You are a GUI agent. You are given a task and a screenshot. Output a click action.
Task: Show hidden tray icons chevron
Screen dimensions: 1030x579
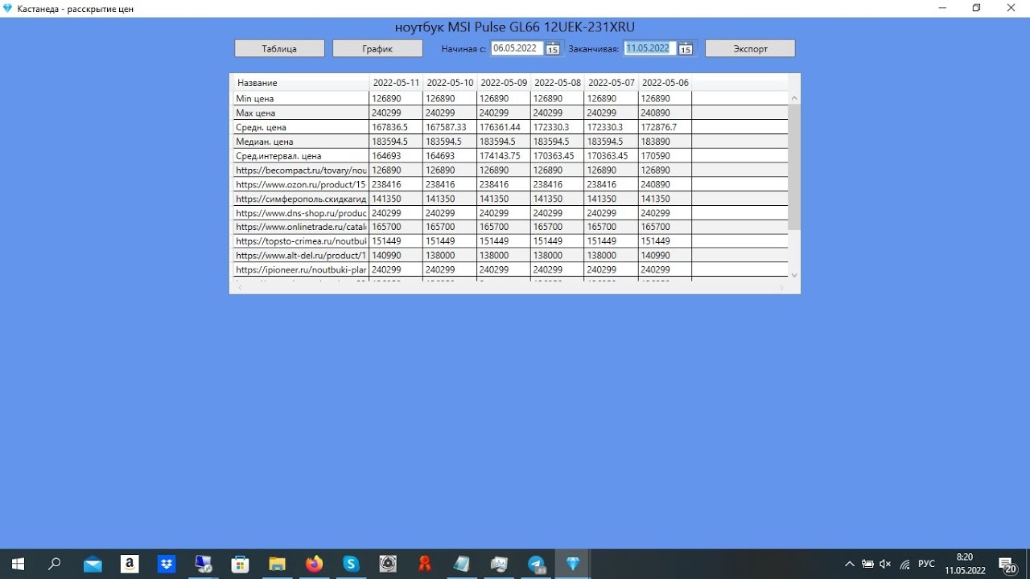coord(849,565)
